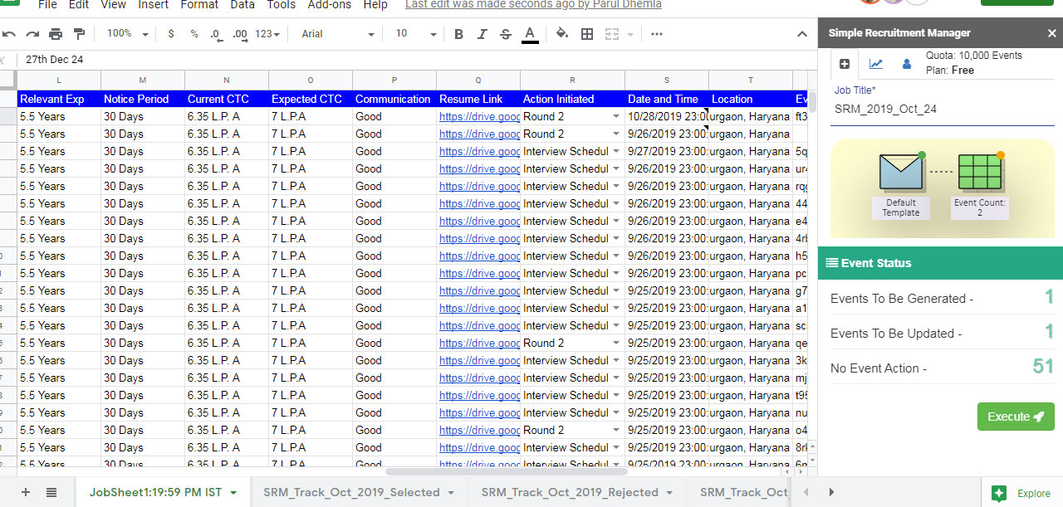
Task: Open the 'Last edit was made' history link
Action: click(x=535, y=5)
